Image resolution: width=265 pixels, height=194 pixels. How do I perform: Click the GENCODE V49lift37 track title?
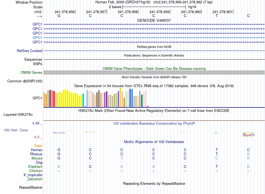(154, 20)
